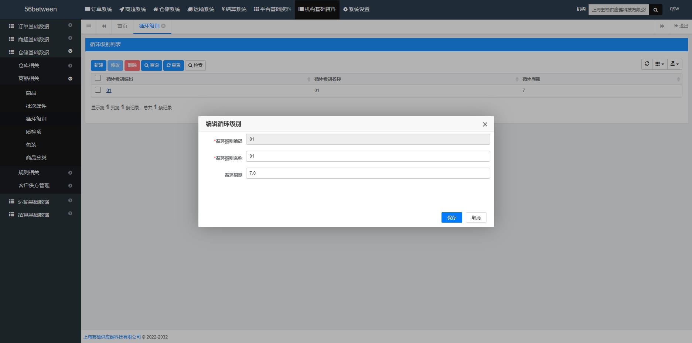Click the 上海芸柚供应链科技有限公司 footer link
This screenshot has width=692, height=343.
(x=112, y=337)
